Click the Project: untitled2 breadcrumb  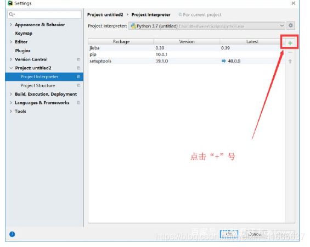click(x=105, y=15)
